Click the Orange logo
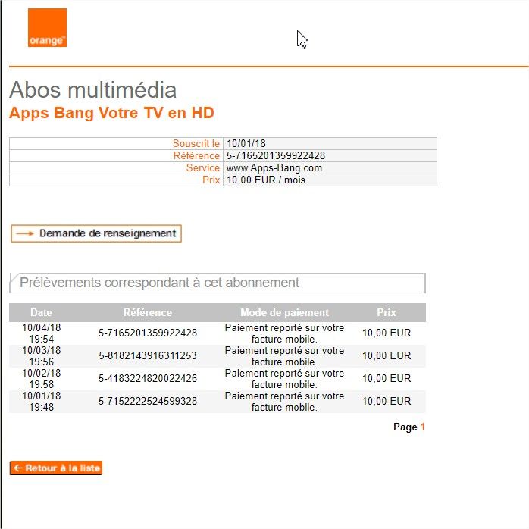Viewport: 529px width, 529px height. 47,28
